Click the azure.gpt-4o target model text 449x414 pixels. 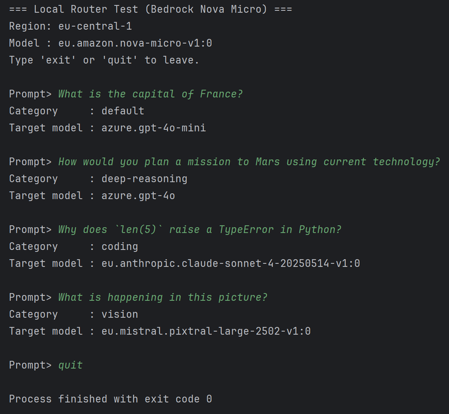138,196
